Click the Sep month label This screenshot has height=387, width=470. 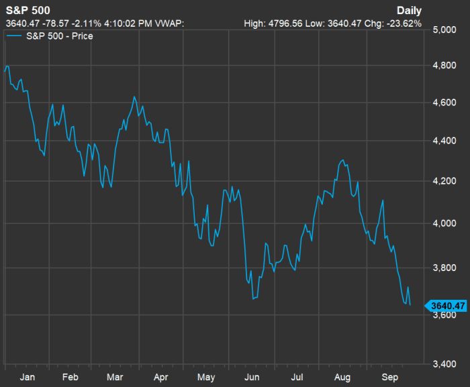[389, 378]
